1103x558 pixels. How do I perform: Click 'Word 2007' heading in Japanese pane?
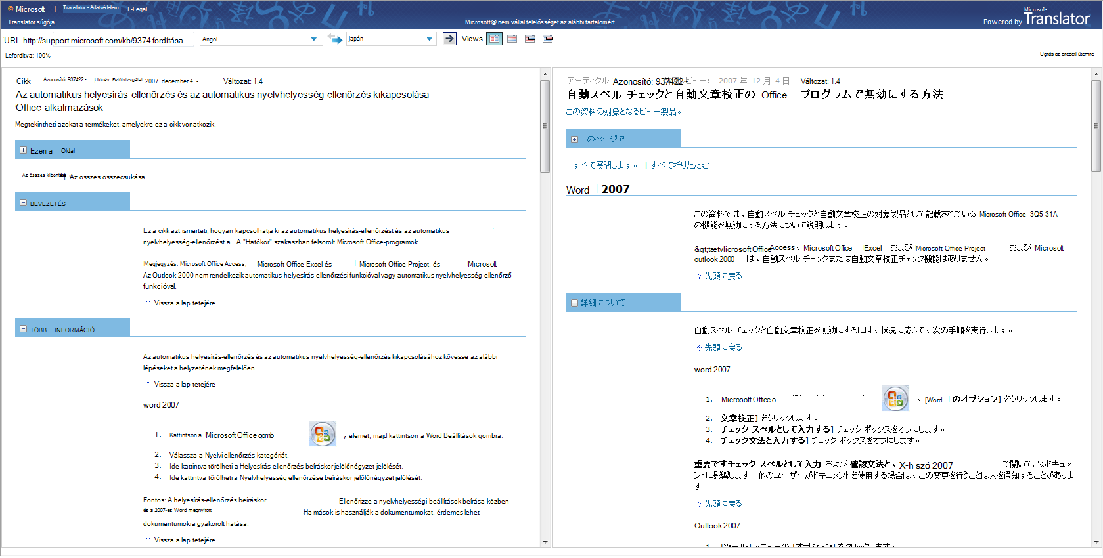[x=598, y=189]
